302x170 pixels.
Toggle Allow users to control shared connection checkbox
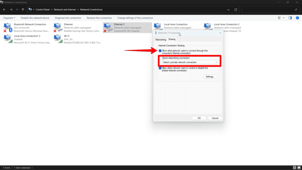tap(160, 68)
